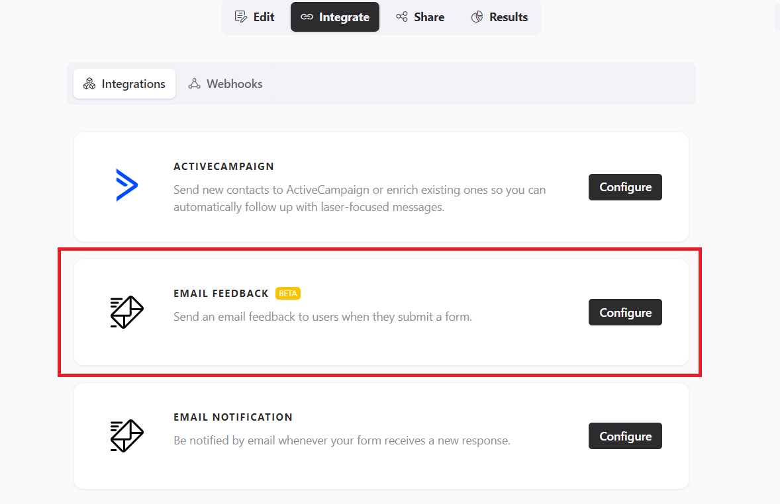Click the Email Feedback description text
Image resolution: width=780 pixels, height=504 pixels.
pyautogui.click(x=322, y=317)
